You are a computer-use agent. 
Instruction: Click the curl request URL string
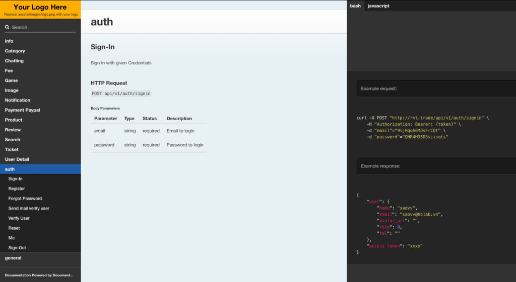(x=437, y=118)
